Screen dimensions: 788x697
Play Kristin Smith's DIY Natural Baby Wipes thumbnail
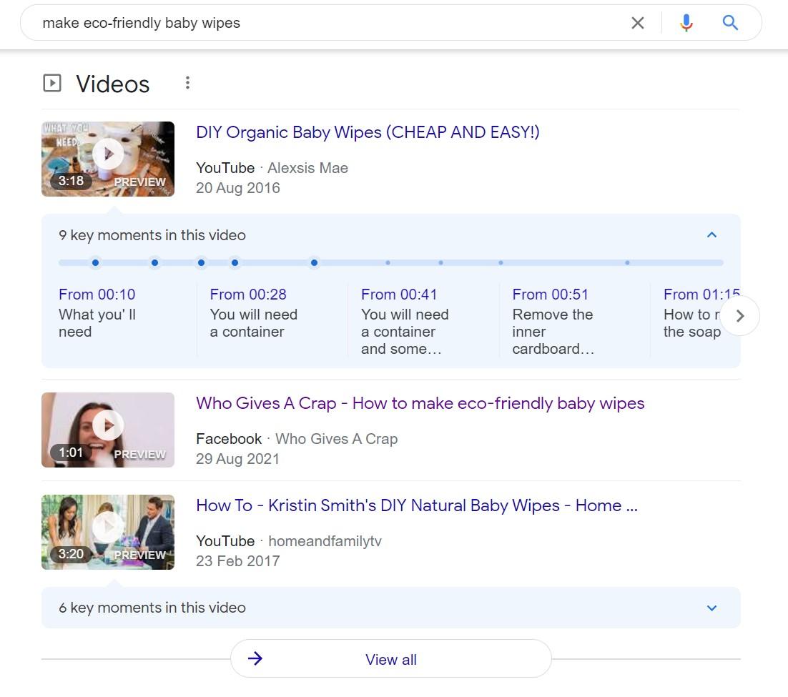pos(108,532)
